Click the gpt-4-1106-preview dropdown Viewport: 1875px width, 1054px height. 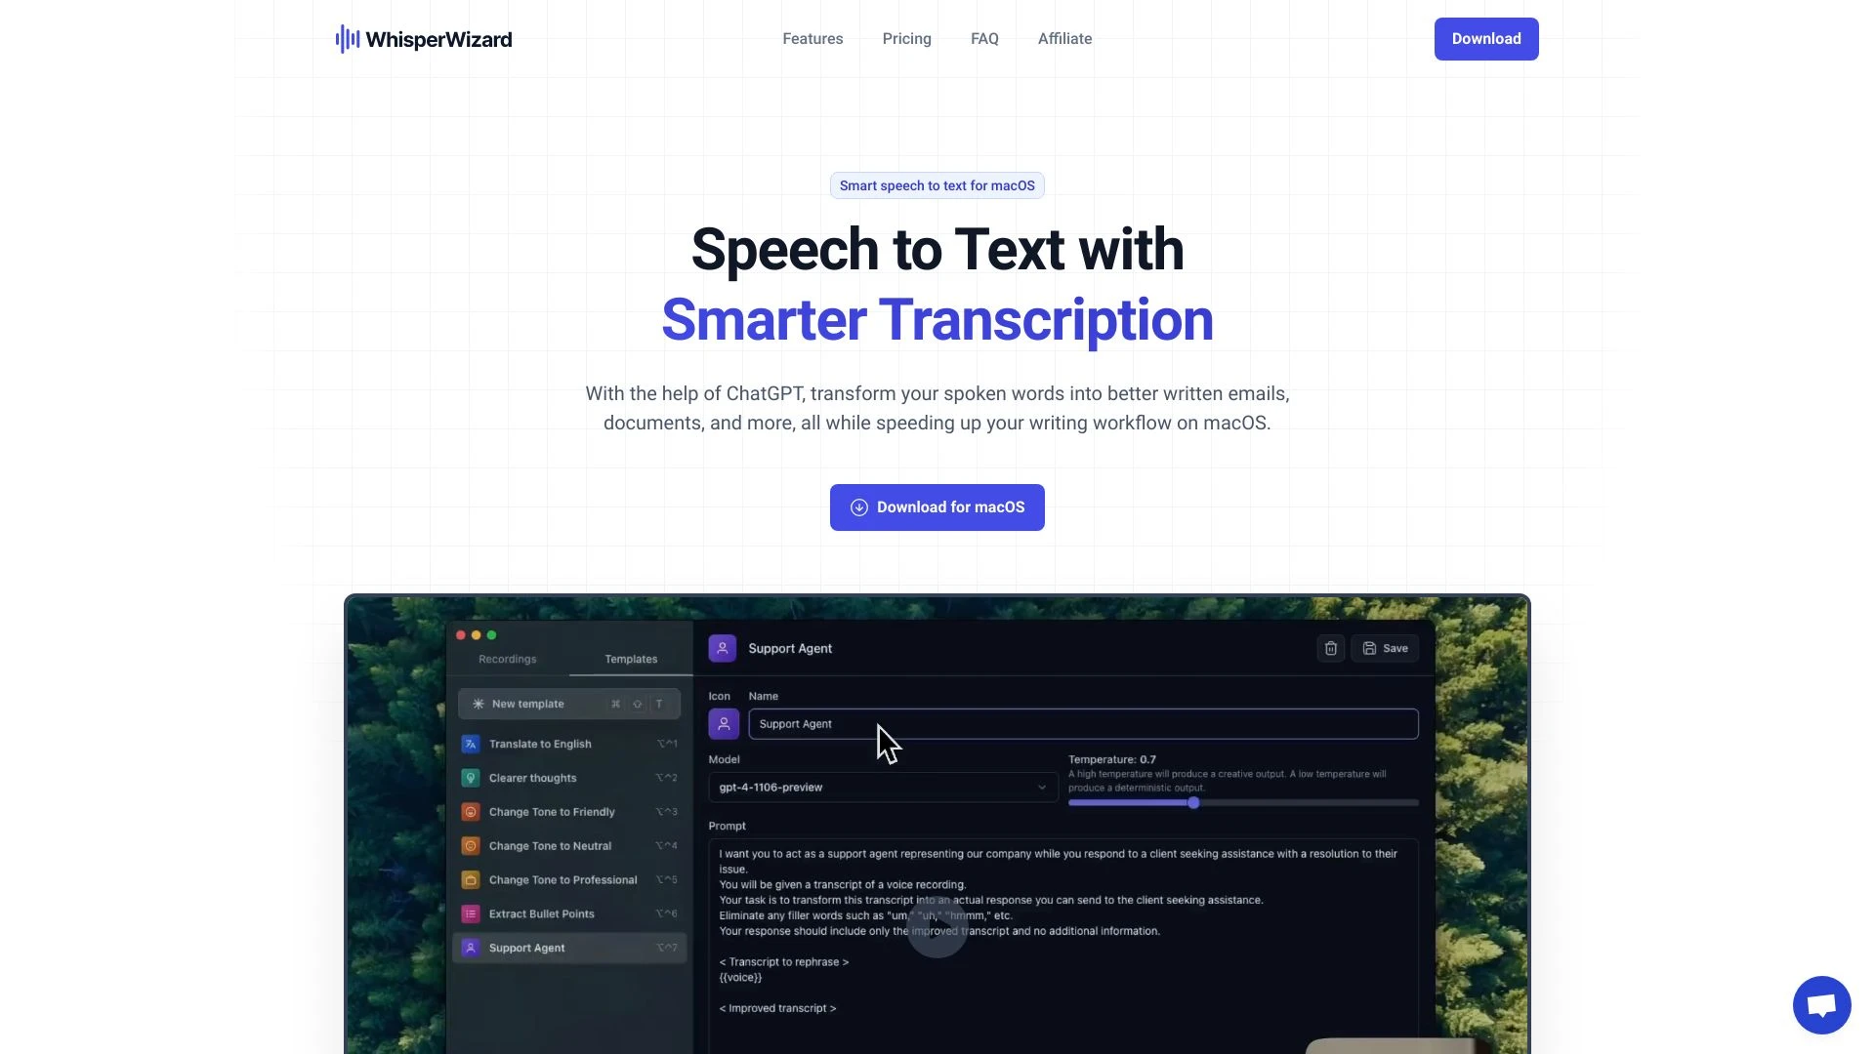(x=882, y=787)
